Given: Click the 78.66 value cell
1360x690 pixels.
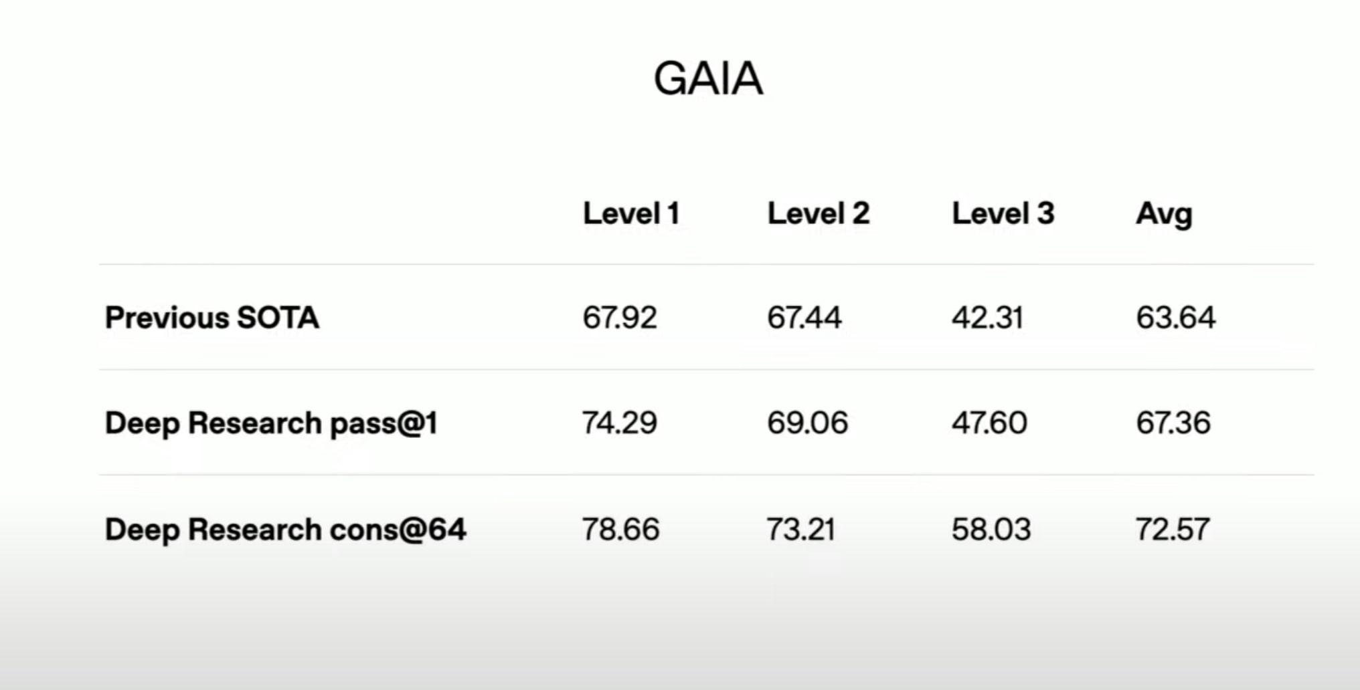Looking at the screenshot, I should (620, 530).
